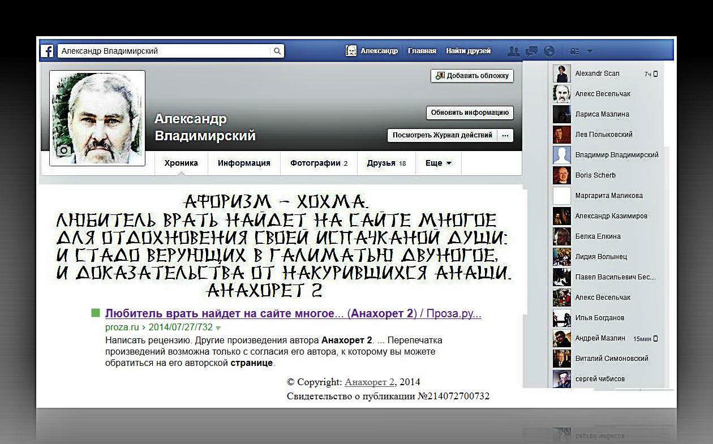713x444 pixels.
Task: Click Лидия Волынец avatar in chat list
Action: pyautogui.click(x=562, y=257)
